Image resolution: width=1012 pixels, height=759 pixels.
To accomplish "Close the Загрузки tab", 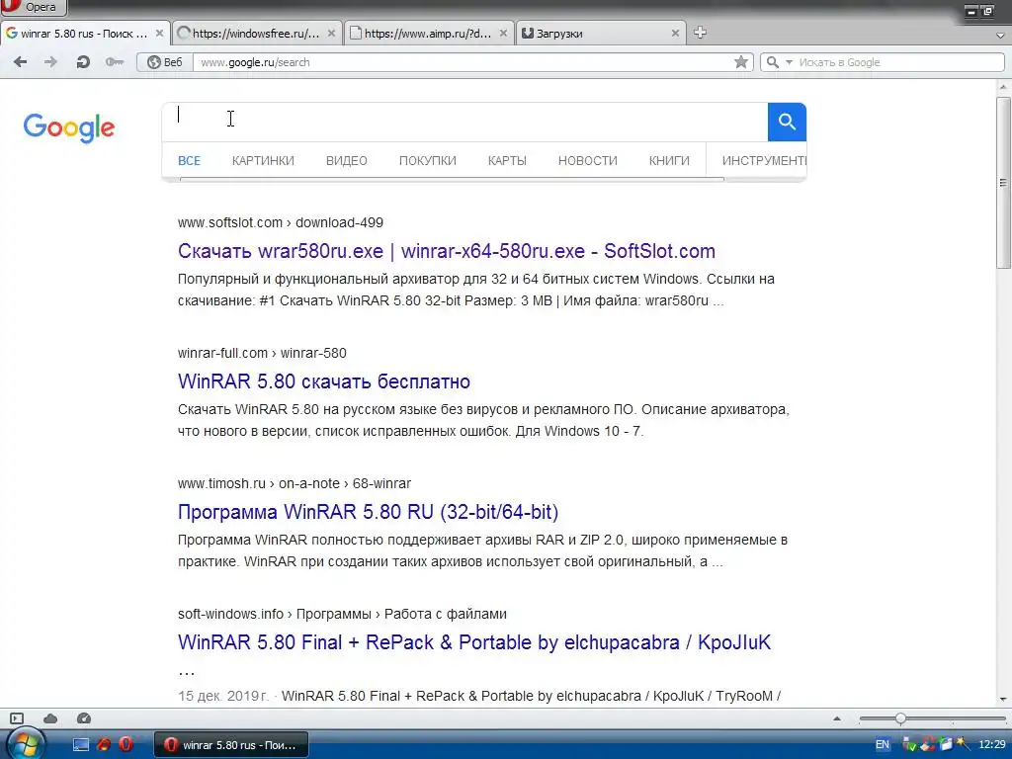I will pyautogui.click(x=675, y=33).
